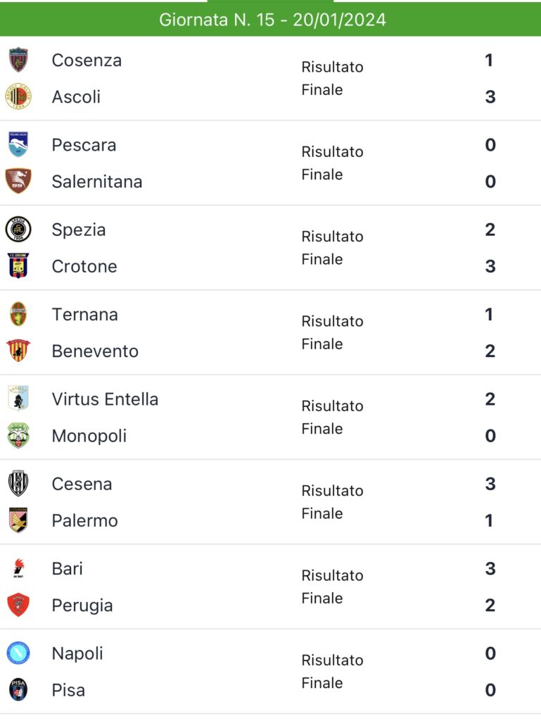Tap the Palermo club logo

pyautogui.click(x=18, y=520)
